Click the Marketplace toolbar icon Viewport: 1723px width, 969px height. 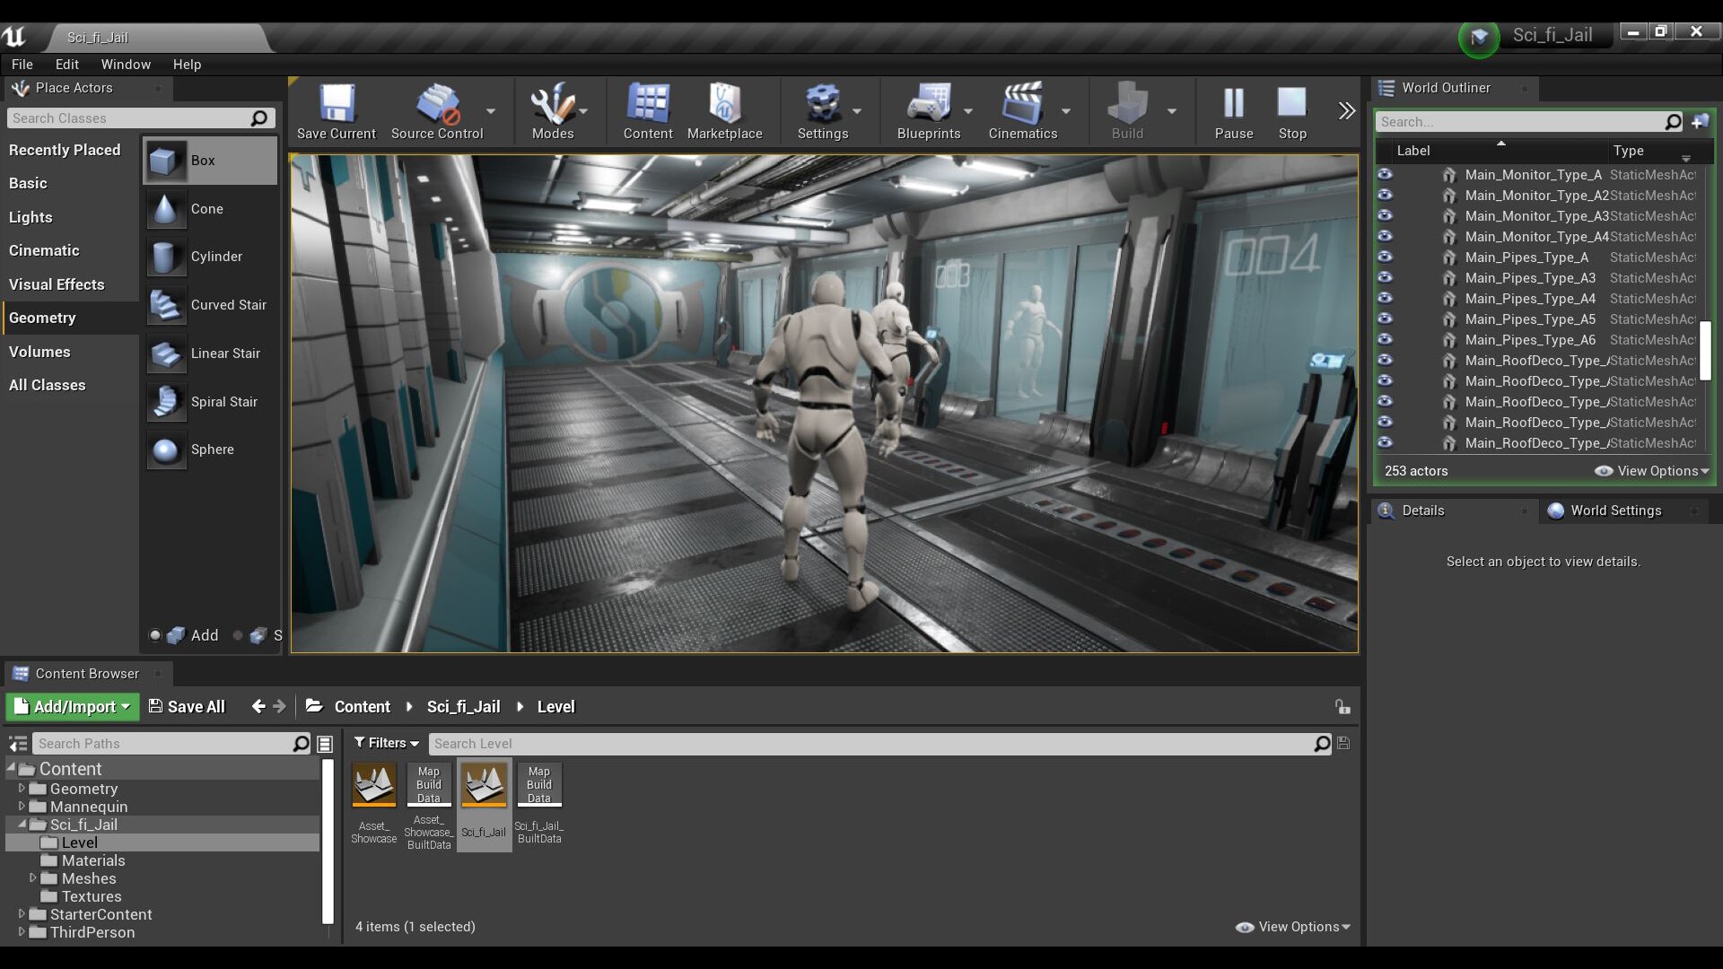[725, 103]
